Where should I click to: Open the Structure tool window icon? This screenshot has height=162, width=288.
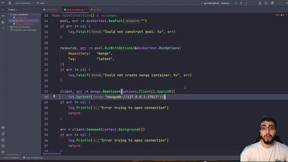pos(3,22)
